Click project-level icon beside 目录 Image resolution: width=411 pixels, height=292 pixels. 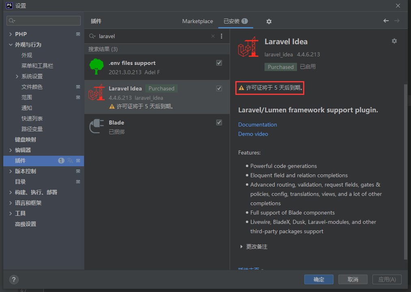(78, 182)
